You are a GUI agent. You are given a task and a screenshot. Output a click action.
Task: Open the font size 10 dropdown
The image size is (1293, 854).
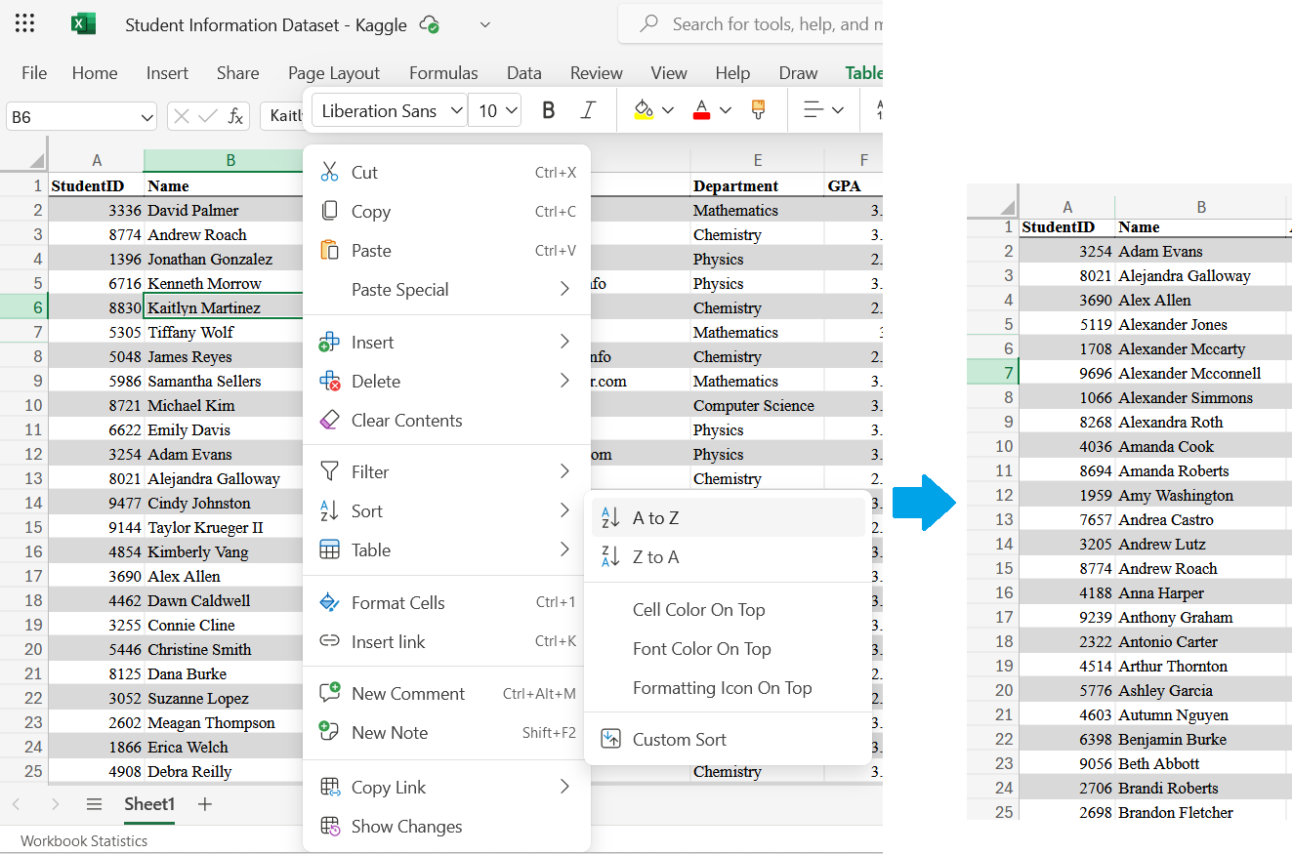512,110
